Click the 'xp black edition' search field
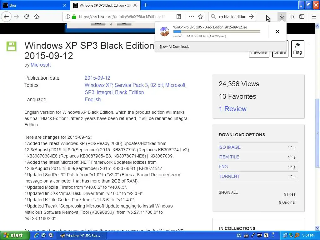The height and width of the screenshot is (240, 320). (232, 17)
